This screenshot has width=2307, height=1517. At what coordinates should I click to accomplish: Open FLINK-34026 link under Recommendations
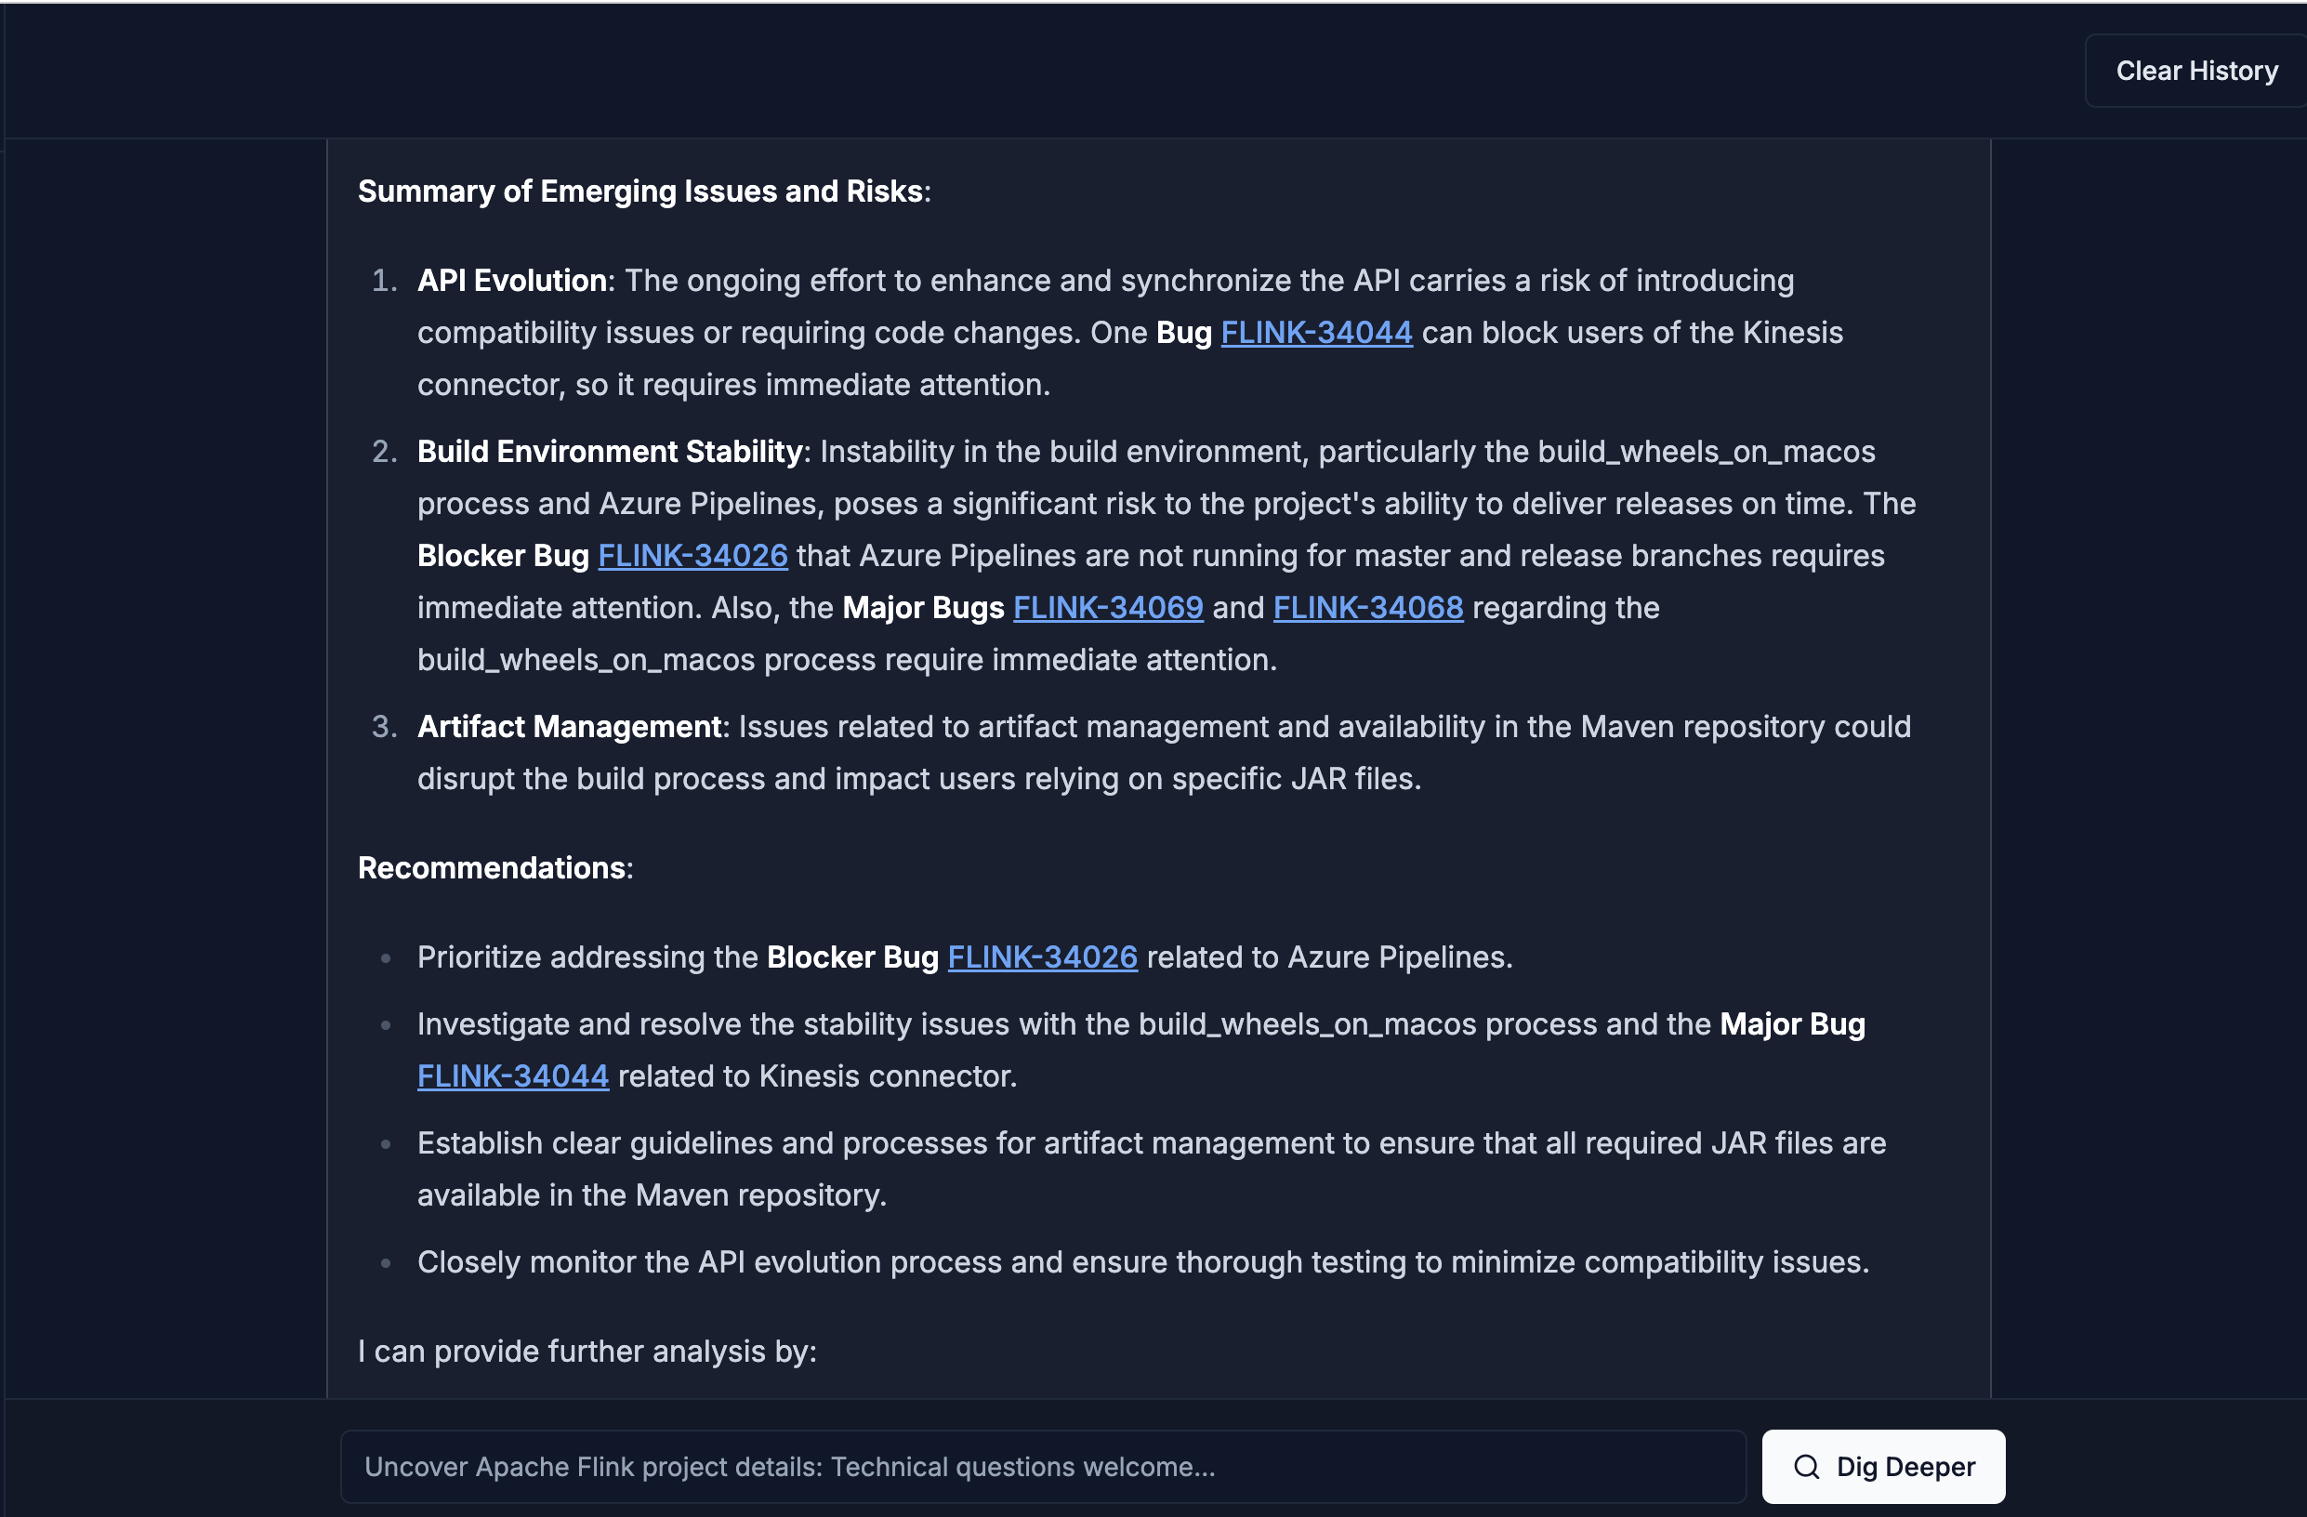tap(1042, 957)
